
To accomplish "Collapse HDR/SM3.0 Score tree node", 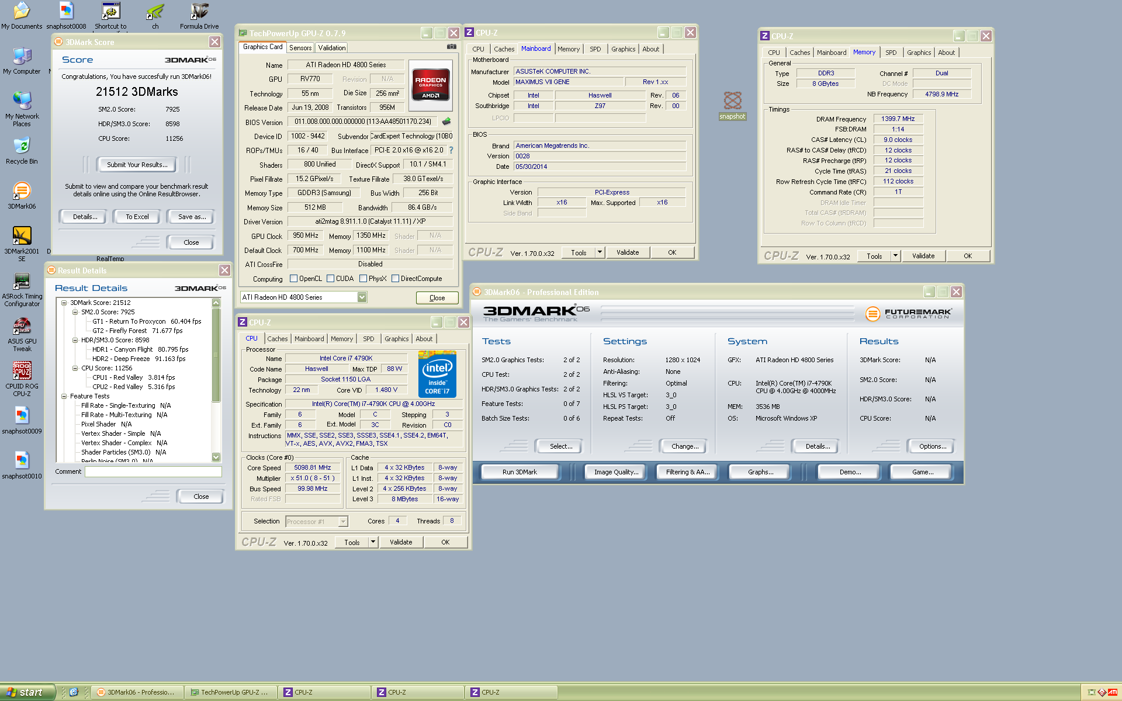I will [x=75, y=340].
